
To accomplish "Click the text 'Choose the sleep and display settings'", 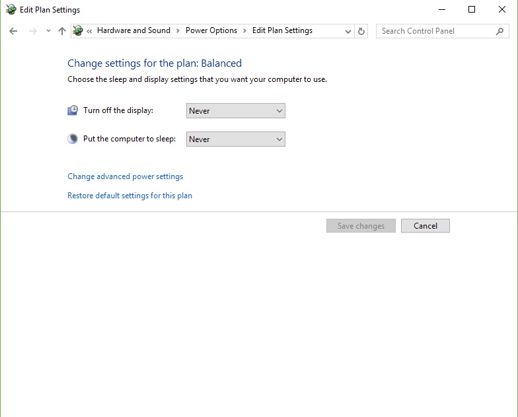I will 132,79.
